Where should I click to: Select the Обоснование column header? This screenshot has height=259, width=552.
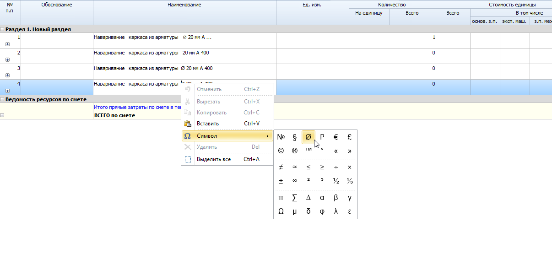pos(57,12)
